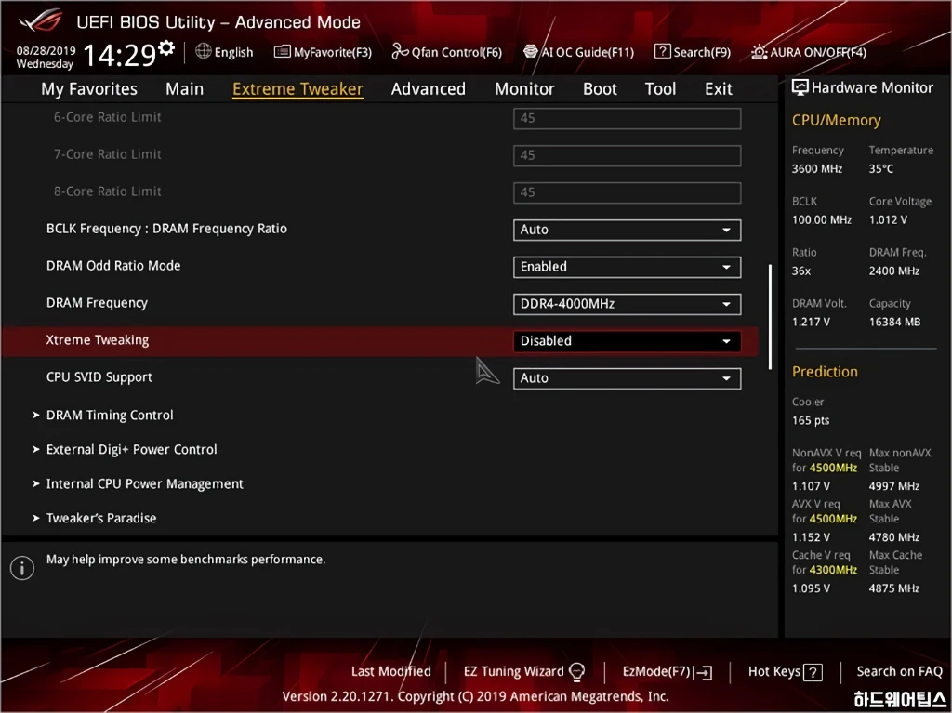952x713 pixels.
Task: Click the ROG logo icon
Action: (40, 21)
